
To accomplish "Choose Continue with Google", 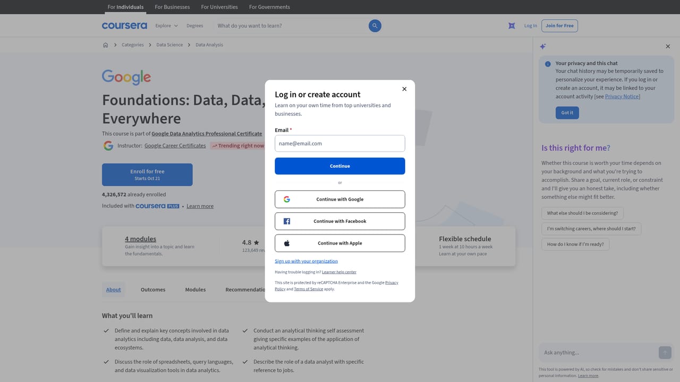I will pos(340,199).
